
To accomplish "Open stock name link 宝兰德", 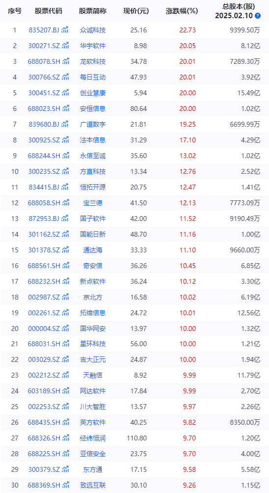I will click(93, 203).
